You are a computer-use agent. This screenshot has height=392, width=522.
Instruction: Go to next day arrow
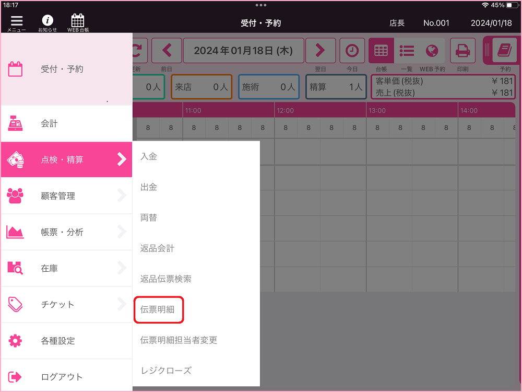click(320, 51)
